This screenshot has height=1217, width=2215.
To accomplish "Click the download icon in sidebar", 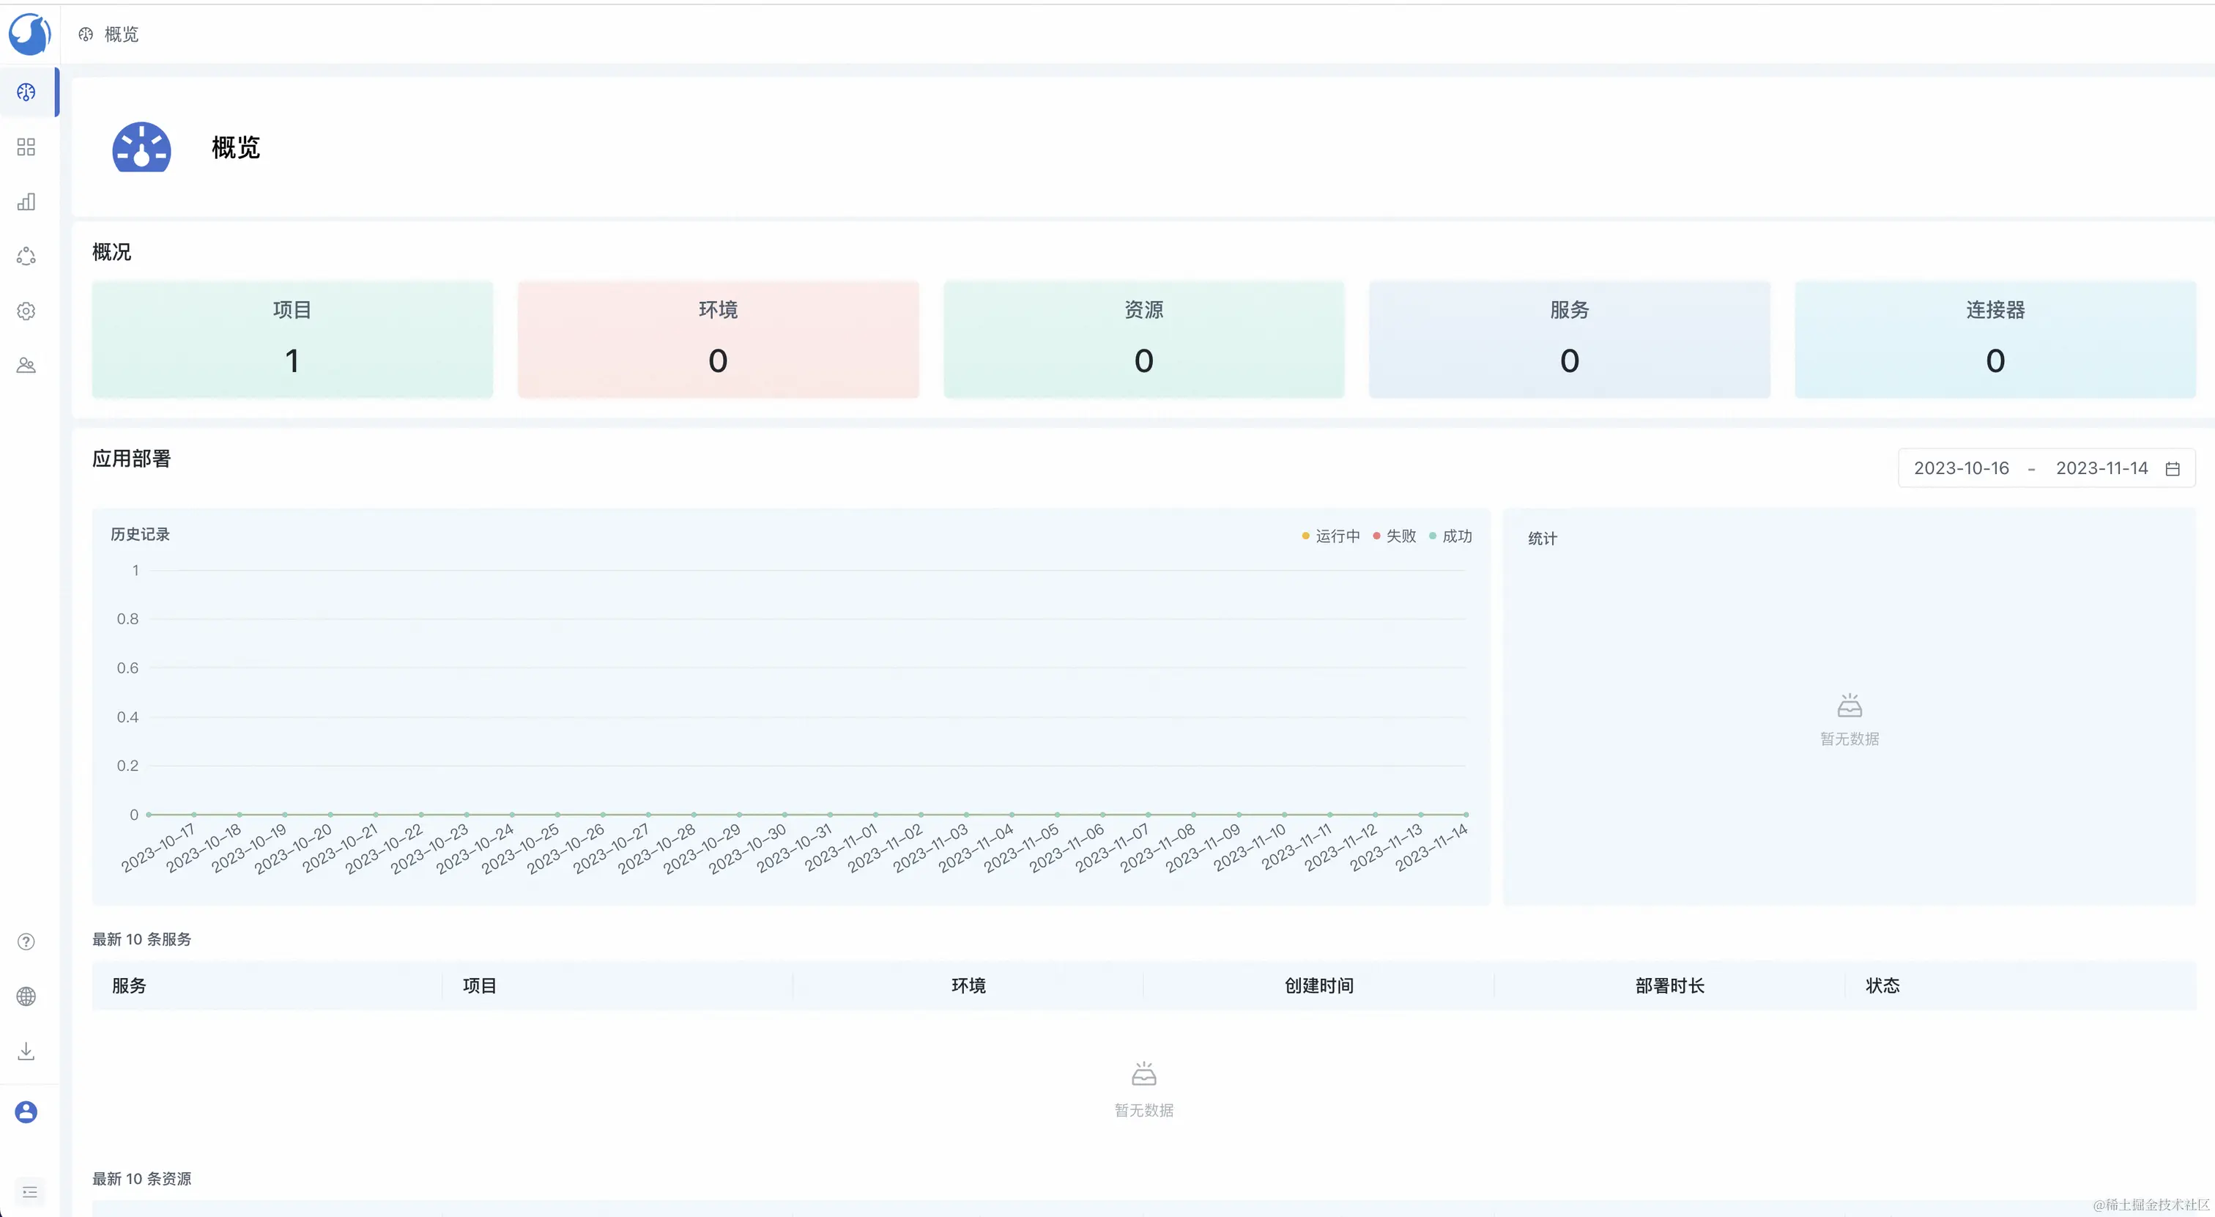I will 26,1051.
